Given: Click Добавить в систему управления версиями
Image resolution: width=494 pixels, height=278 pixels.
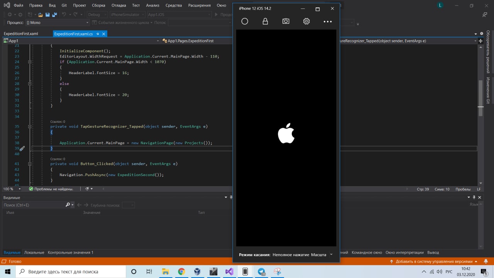Looking at the screenshot, I should 434,261.
